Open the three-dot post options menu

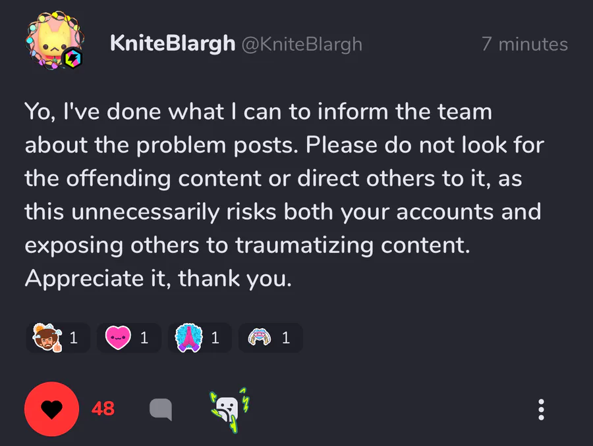click(541, 409)
